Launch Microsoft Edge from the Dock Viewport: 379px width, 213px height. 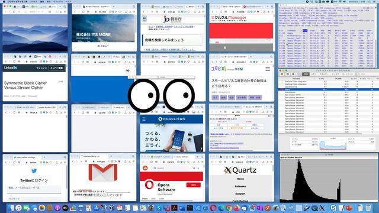tap(221, 208)
